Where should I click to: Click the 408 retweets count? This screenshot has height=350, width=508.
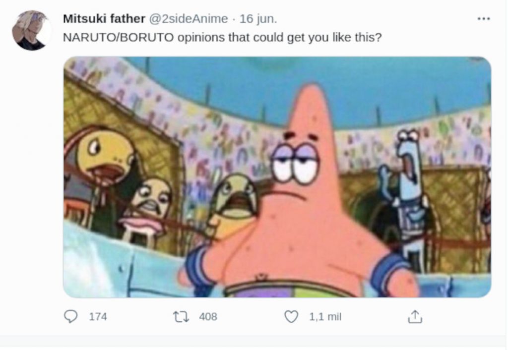click(x=208, y=316)
